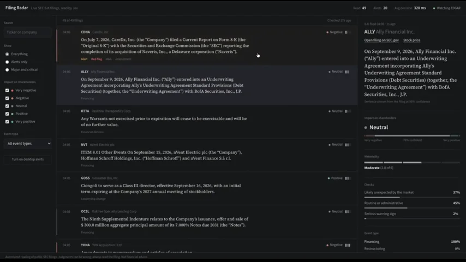Click the materiality bars icon on GOSS row

[x=348, y=178]
